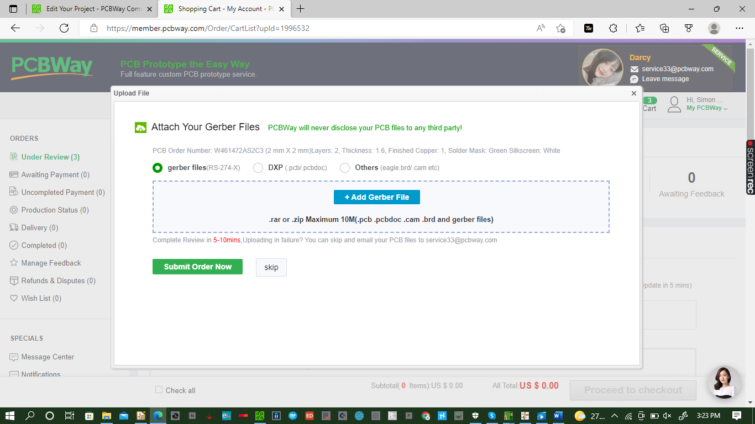
Task: Open a new browser tab
Action: (301, 9)
